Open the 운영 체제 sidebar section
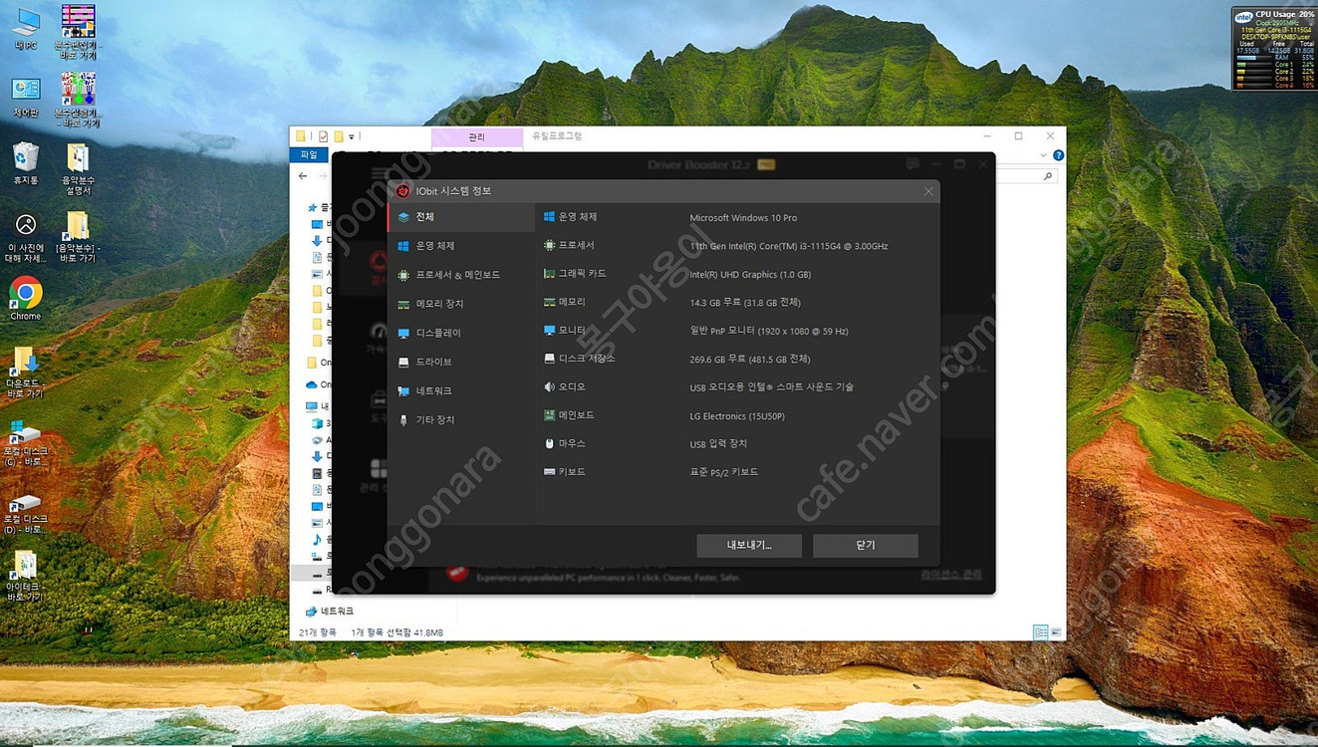 click(434, 246)
